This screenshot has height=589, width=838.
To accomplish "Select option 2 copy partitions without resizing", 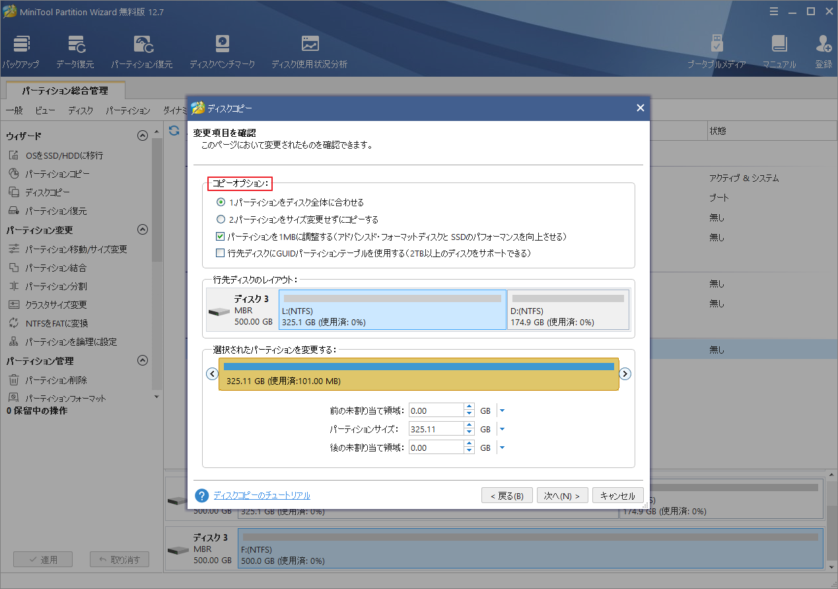I will click(221, 219).
